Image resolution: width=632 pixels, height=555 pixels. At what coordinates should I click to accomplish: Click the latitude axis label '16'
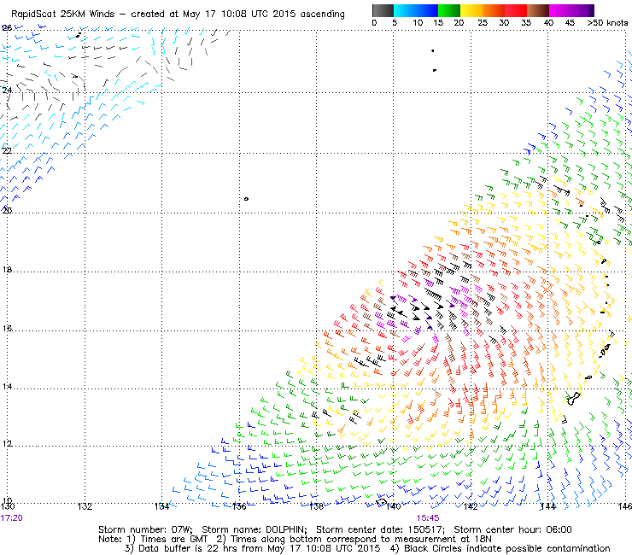point(7,329)
